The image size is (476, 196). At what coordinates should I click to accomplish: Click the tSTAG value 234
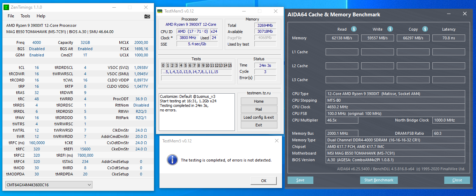coord(85,162)
